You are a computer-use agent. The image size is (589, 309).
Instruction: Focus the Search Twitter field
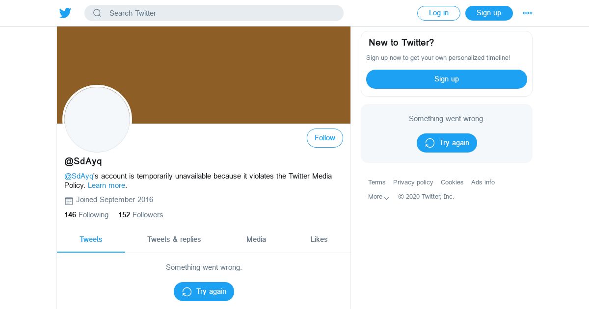(214, 13)
